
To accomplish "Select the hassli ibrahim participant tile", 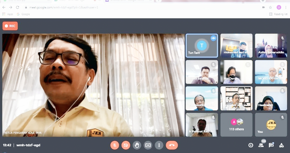I will pos(202,72).
